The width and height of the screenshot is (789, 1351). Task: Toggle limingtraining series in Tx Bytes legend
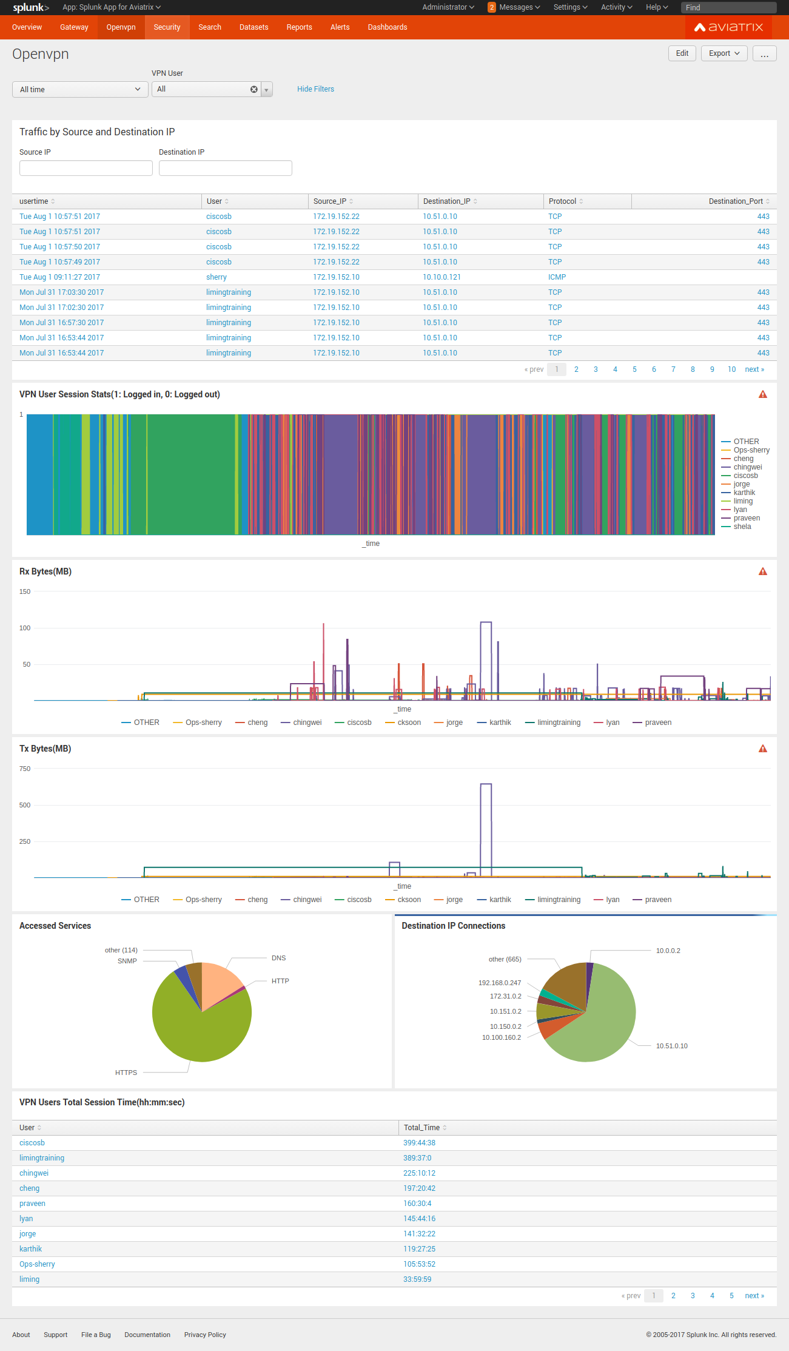click(x=553, y=900)
